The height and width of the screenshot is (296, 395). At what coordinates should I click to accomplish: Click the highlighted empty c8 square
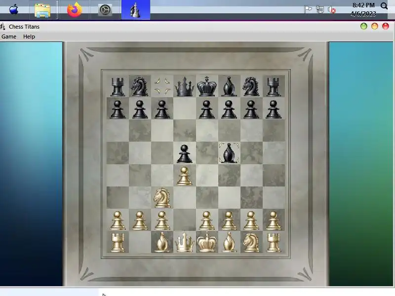162,86
